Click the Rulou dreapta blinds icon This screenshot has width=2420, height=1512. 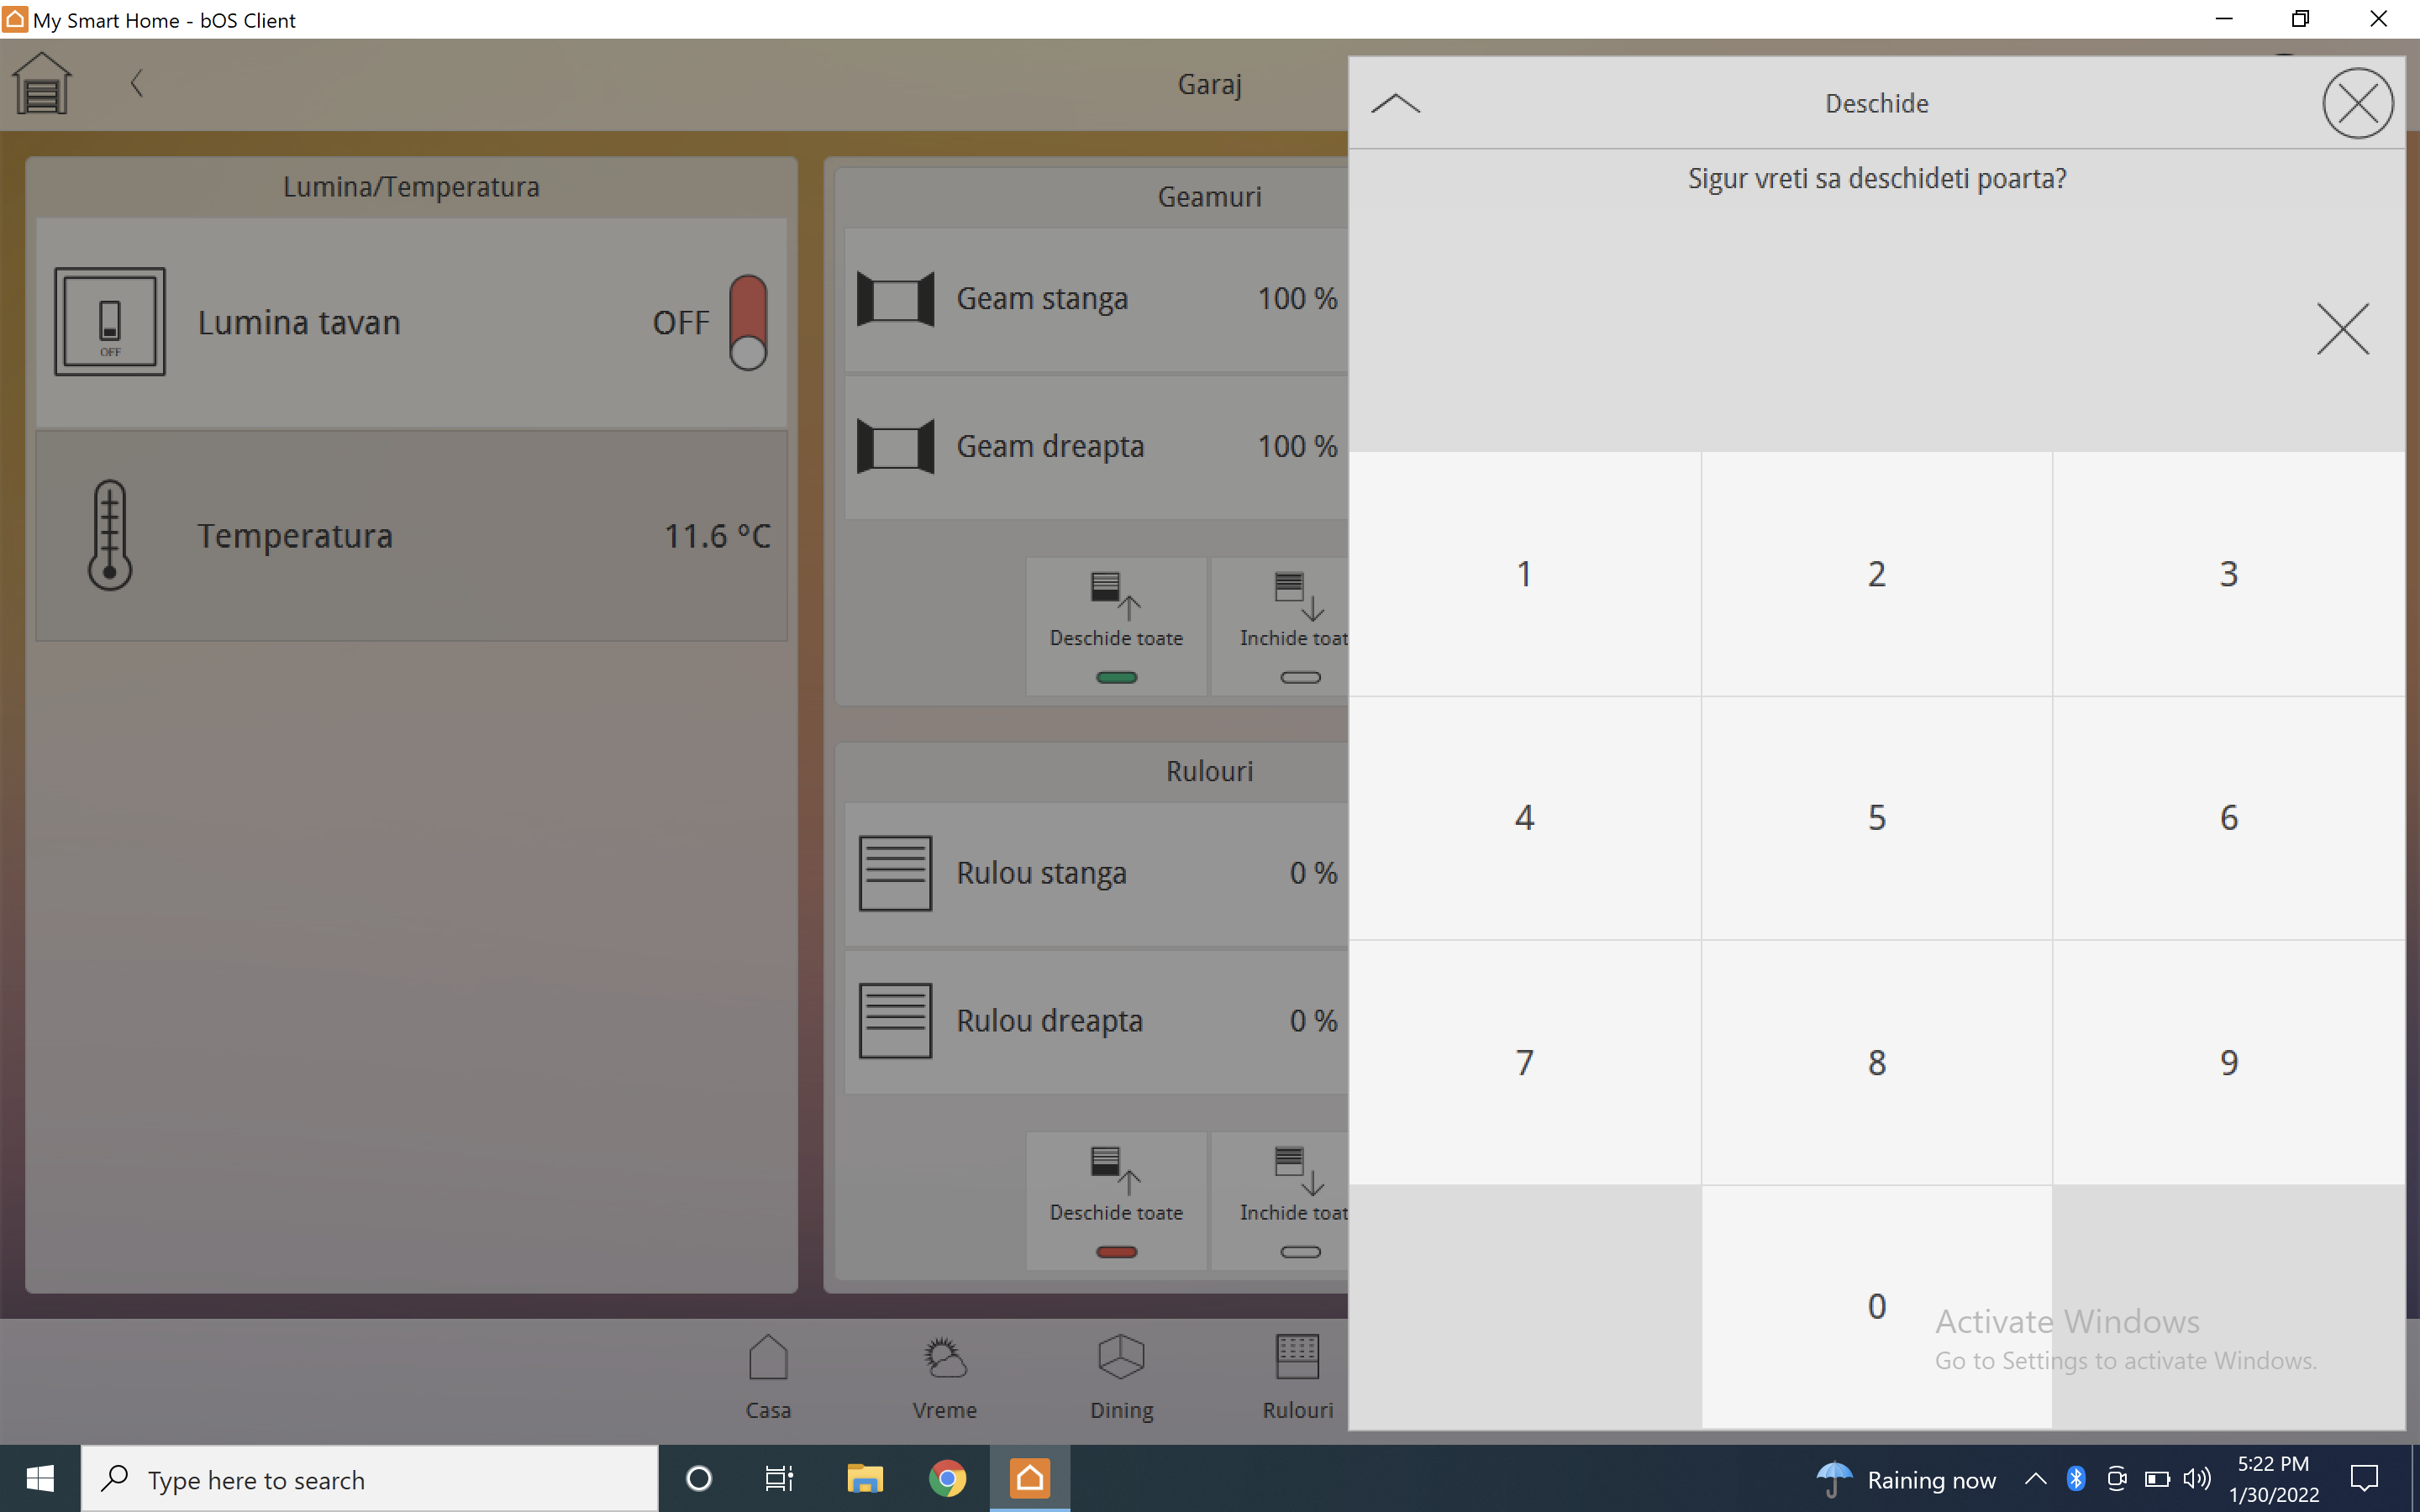click(x=895, y=1020)
